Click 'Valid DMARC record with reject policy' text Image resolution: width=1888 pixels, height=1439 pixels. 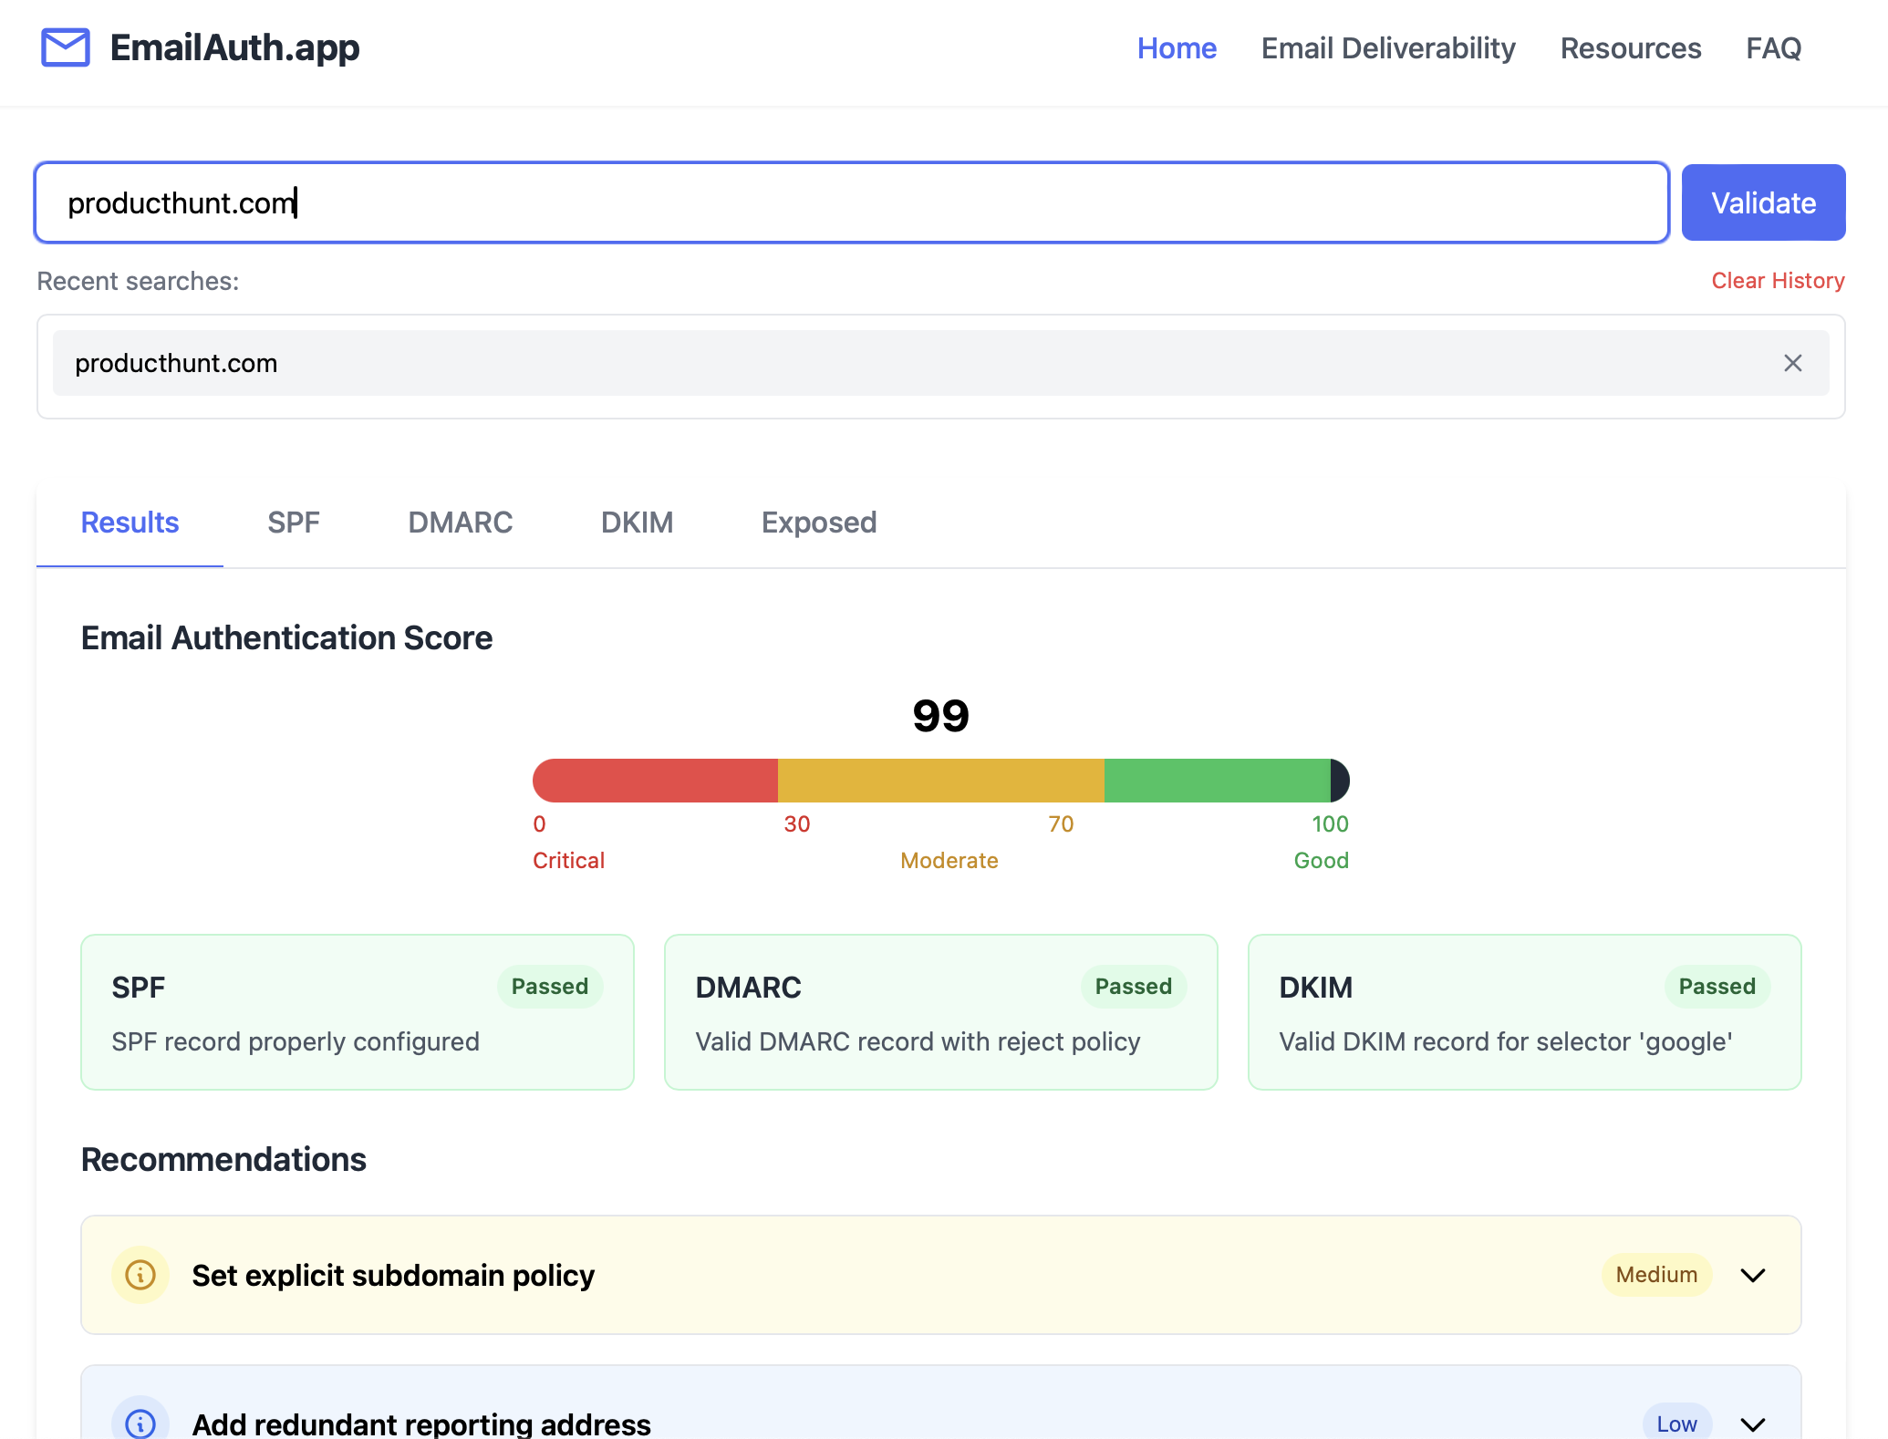point(918,1041)
